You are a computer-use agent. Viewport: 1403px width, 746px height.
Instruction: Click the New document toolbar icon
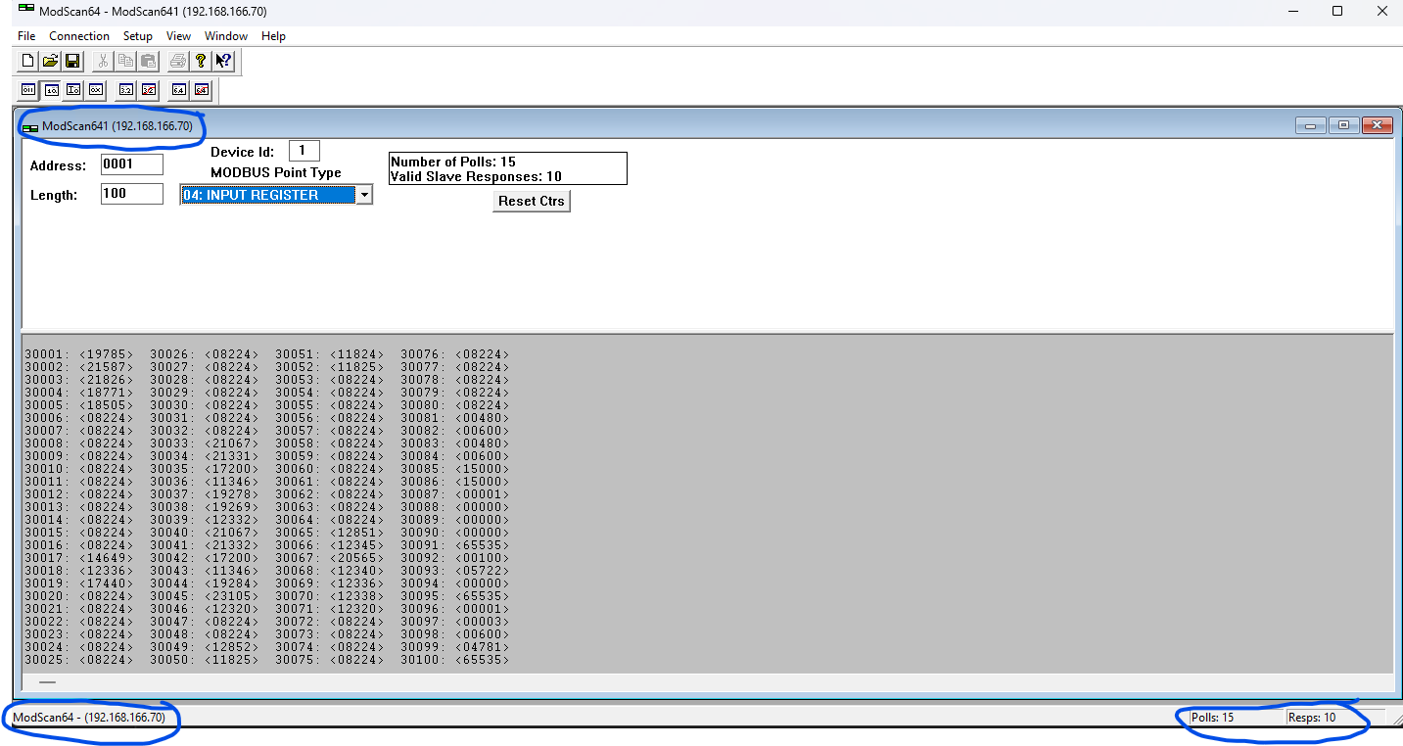28,61
